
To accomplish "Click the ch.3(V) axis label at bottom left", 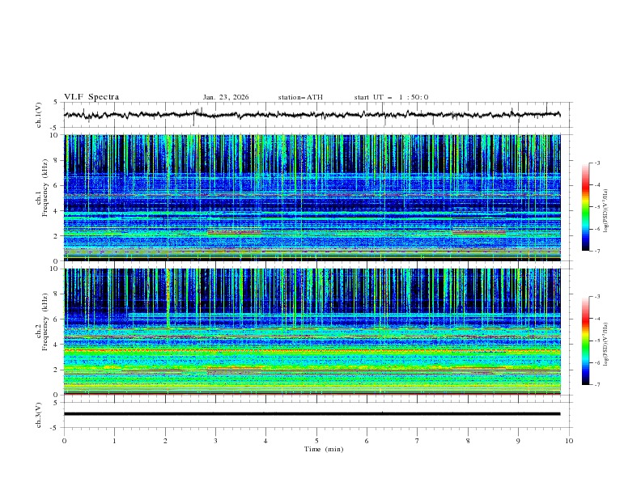I will 40,414.
